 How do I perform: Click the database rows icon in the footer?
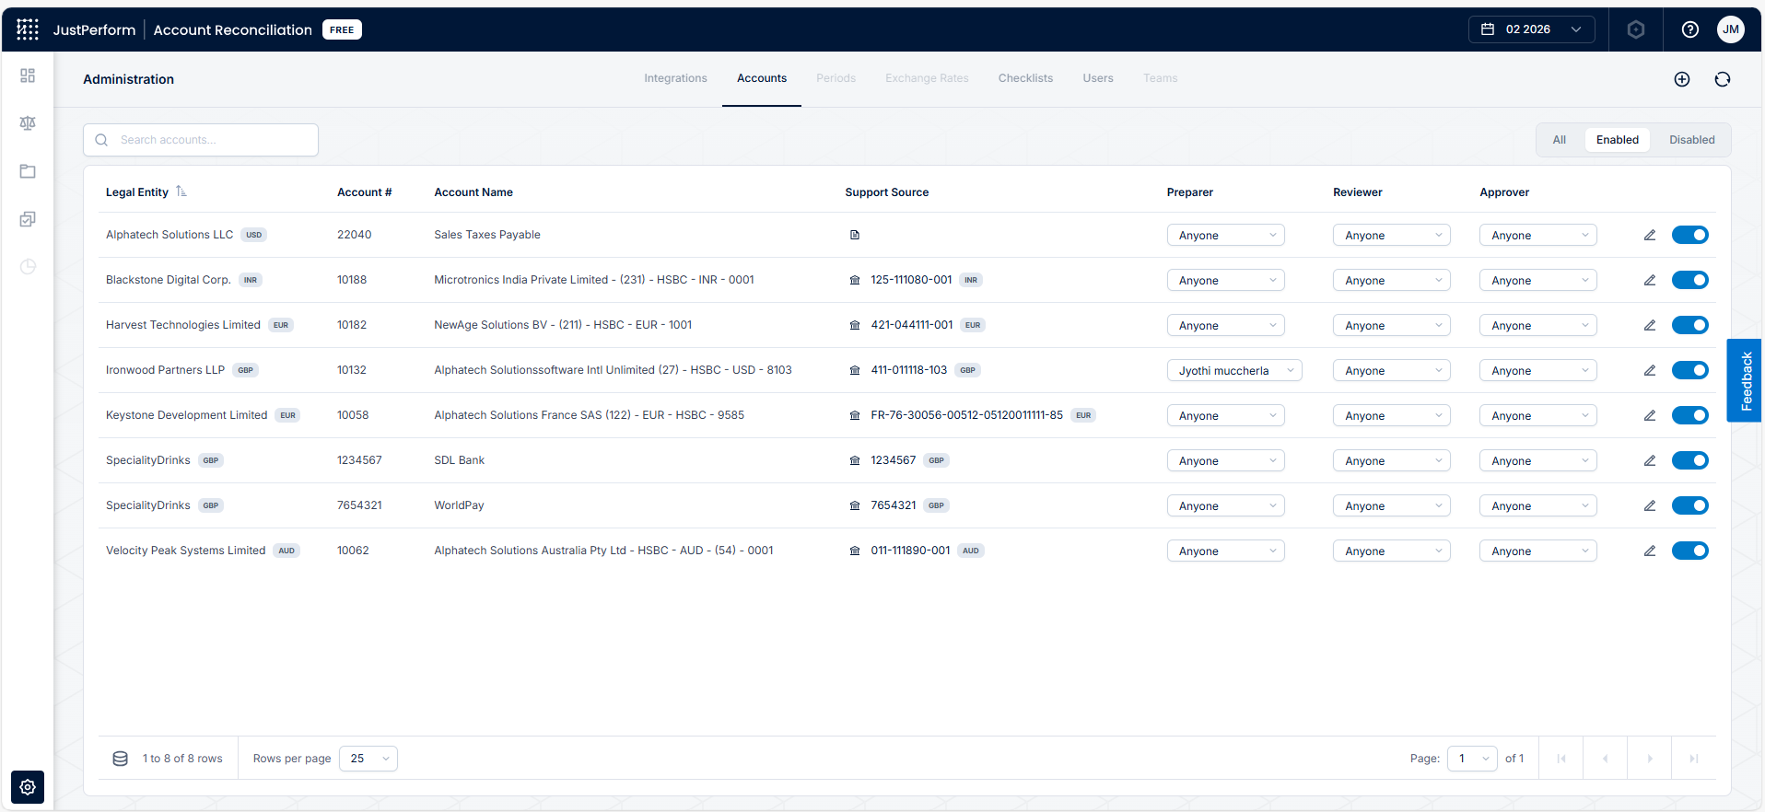point(121,759)
